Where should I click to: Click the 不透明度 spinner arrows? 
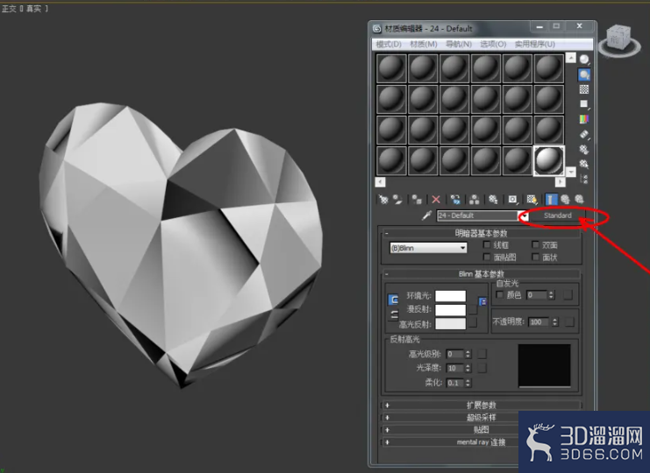pos(555,321)
